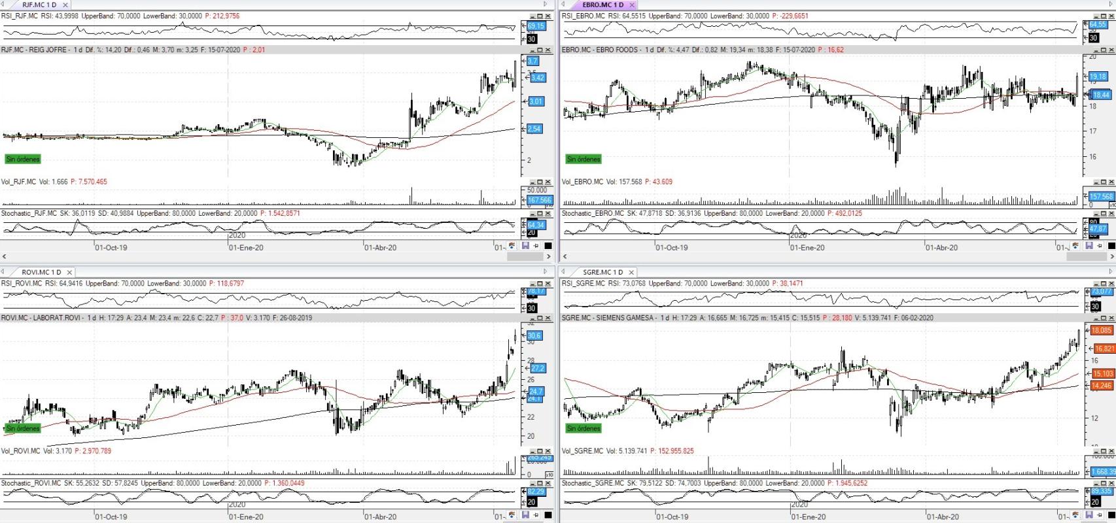This screenshot has width=1116, height=523.
Task: Close the Stochastic_SGRE.MC panel
Action: (x=1111, y=483)
